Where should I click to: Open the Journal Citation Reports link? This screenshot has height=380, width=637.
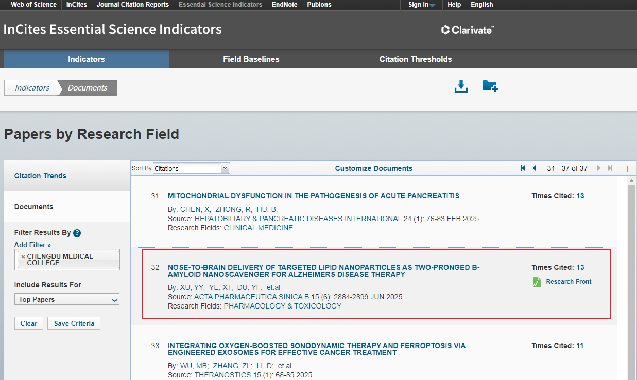(x=133, y=5)
